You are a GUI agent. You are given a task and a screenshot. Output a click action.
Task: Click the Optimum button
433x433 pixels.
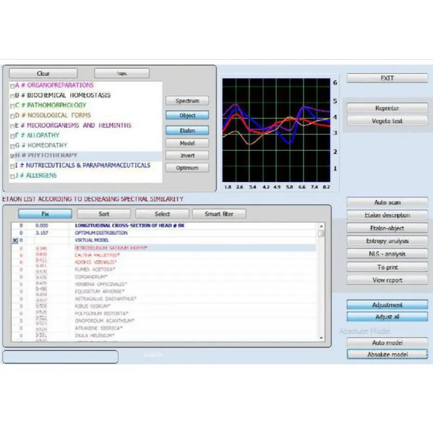tap(187, 168)
